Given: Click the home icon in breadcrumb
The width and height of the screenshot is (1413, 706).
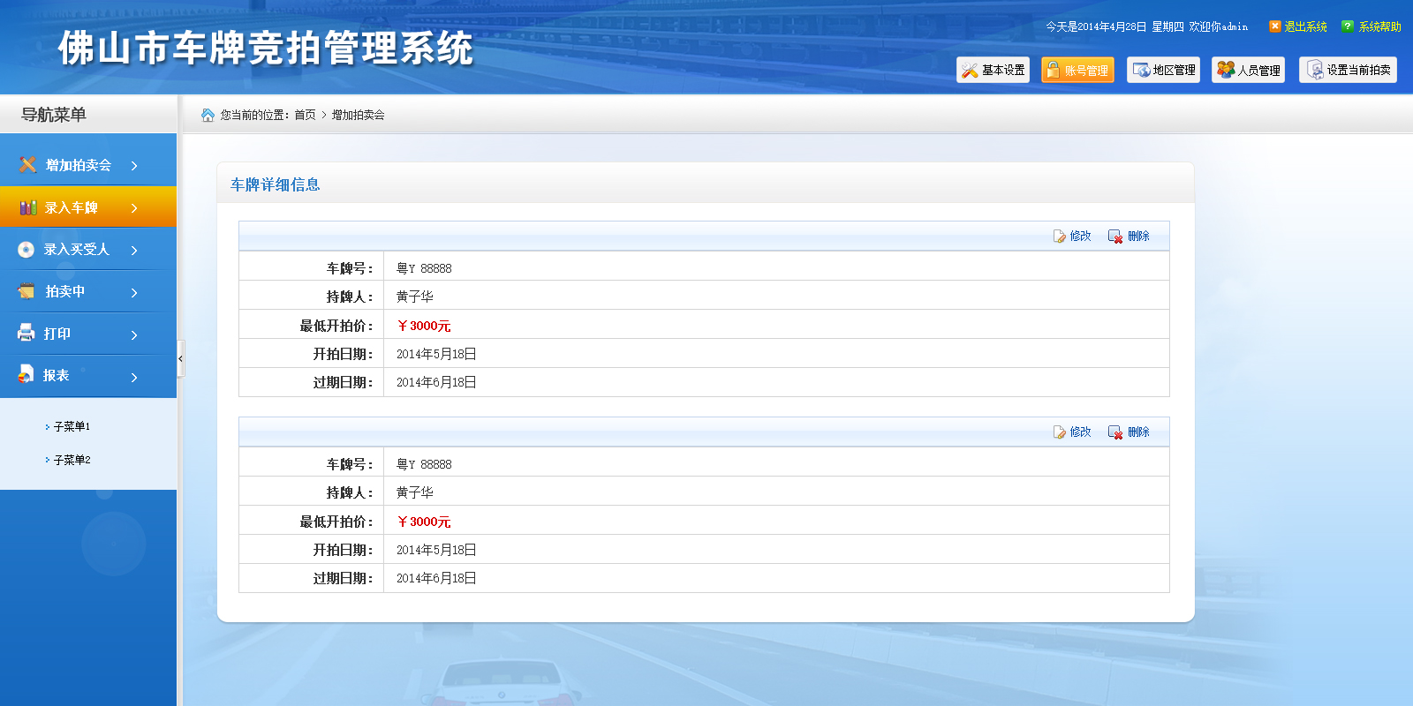Looking at the screenshot, I should [x=208, y=116].
